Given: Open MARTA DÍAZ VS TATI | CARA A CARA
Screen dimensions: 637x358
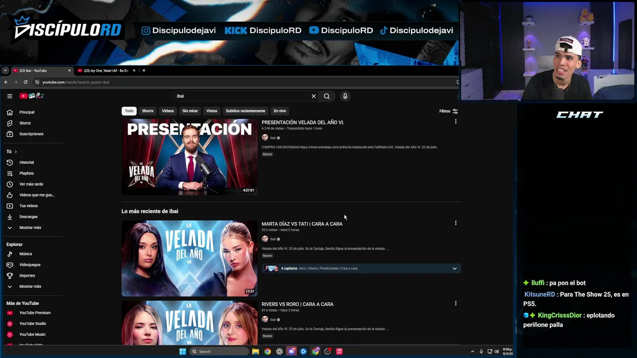Looking at the screenshot, I should 302,224.
